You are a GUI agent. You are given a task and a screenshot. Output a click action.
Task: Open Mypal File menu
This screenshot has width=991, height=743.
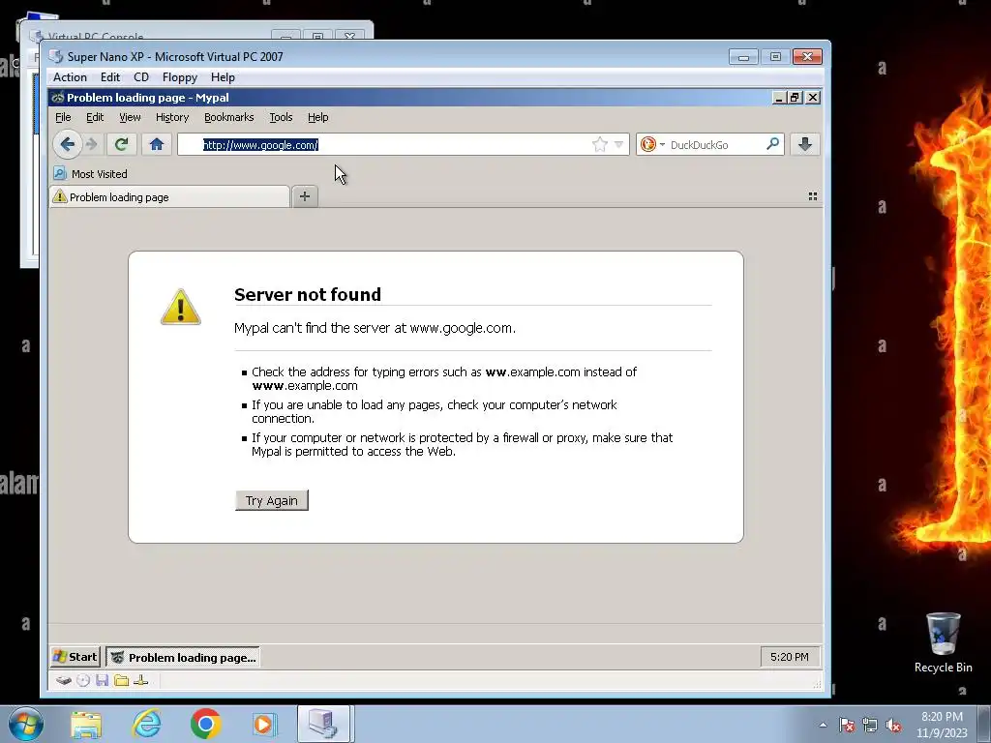[x=63, y=117]
